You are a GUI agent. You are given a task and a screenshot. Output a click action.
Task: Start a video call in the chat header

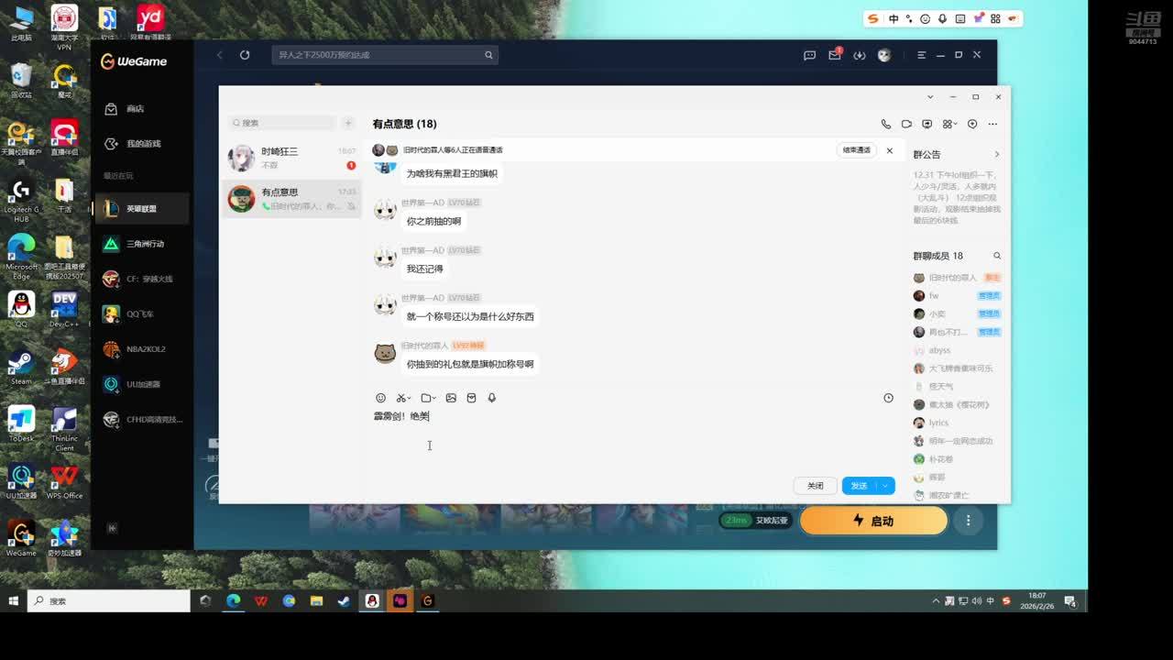click(x=906, y=124)
